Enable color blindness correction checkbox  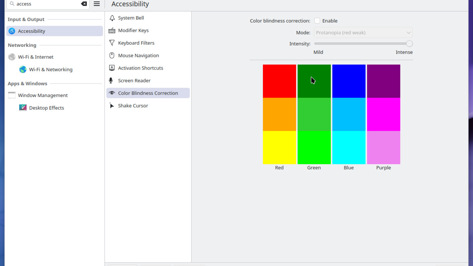point(317,21)
